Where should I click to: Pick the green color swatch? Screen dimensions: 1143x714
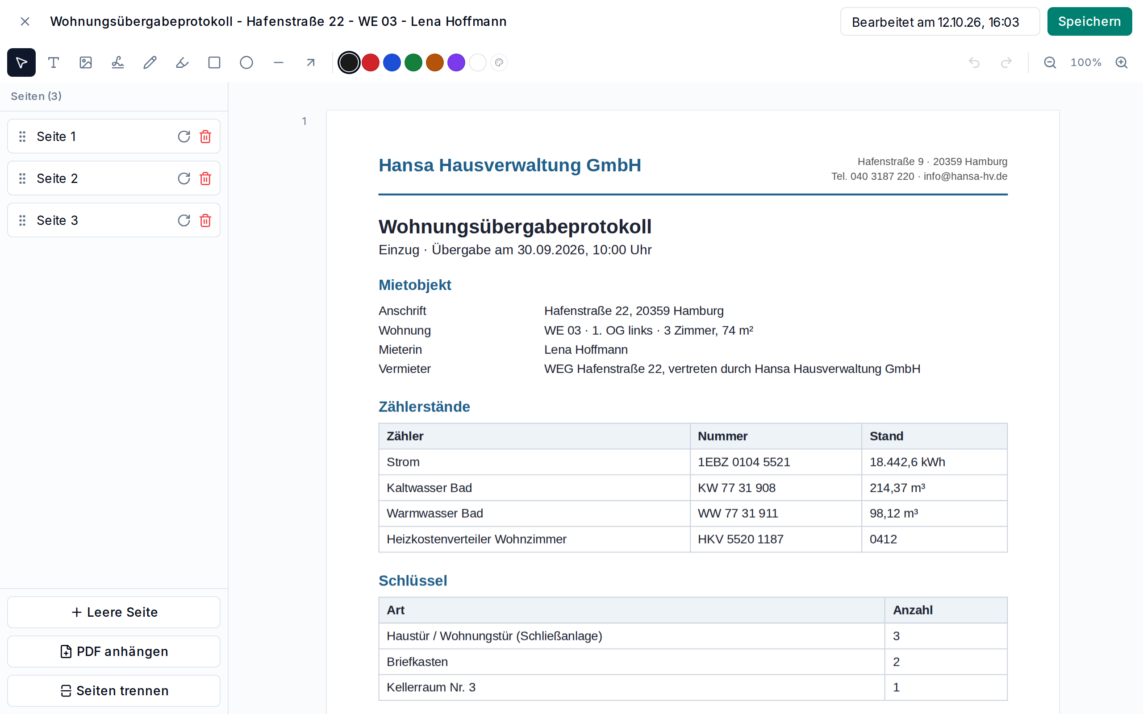(413, 62)
